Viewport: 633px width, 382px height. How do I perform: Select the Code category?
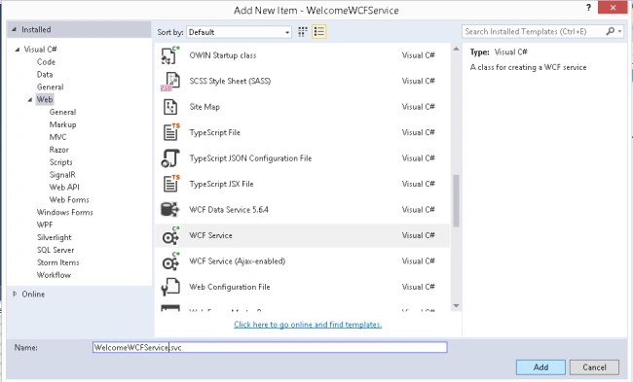pyautogui.click(x=46, y=62)
